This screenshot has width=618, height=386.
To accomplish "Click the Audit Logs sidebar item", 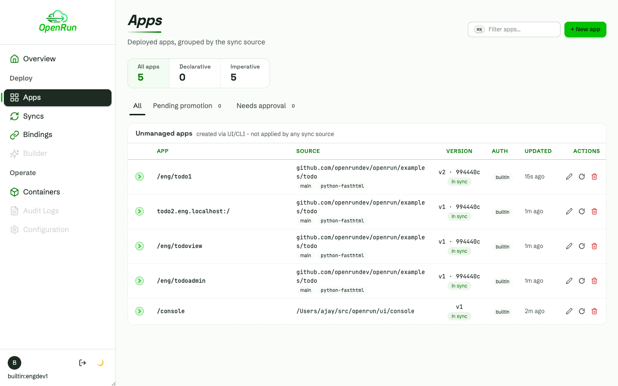I will pos(57,211).
